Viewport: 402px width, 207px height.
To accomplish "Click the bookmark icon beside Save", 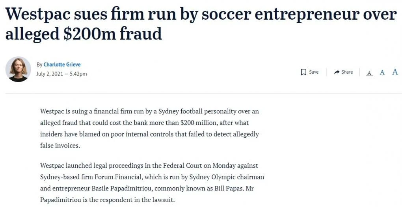I will point(303,72).
